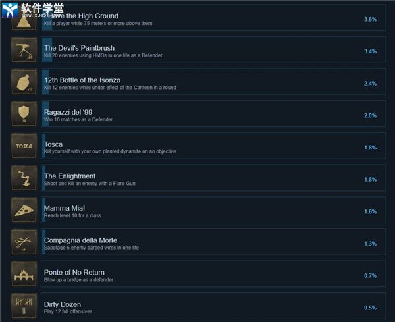Click the wire cutters Compagnia della Morte icon

point(24,242)
